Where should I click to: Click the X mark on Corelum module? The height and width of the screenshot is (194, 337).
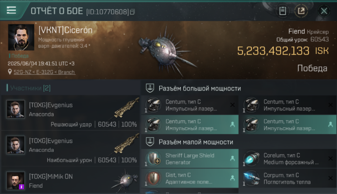click(x=330, y=159)
